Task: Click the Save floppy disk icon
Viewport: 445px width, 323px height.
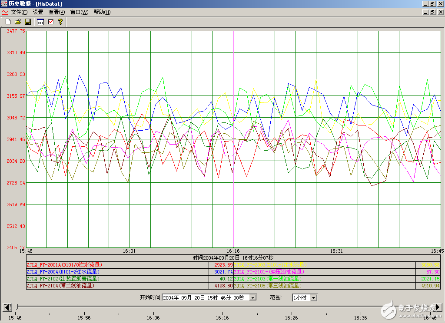Action: [x=27, y=22]
